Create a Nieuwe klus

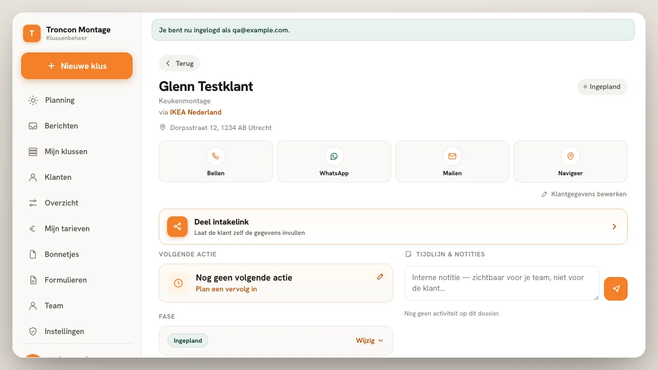(77, 66)
